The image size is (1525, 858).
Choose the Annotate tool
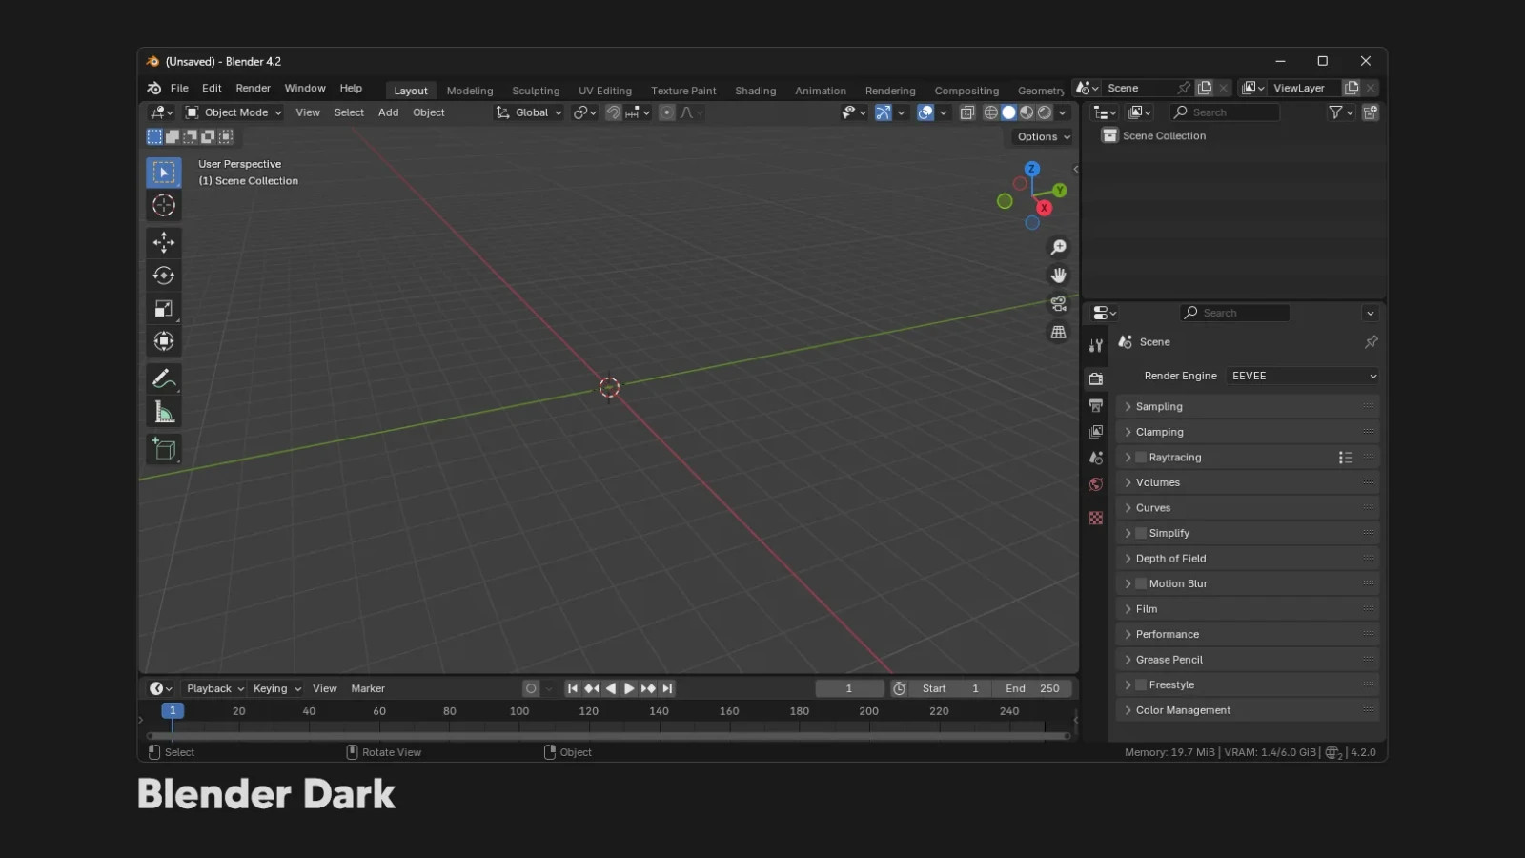164,379
